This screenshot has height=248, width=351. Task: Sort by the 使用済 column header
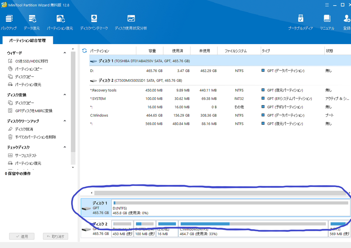coord(177,51)
